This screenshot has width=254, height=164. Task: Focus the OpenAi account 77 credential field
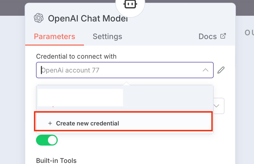pyautogui.click(x=119, y=70)
